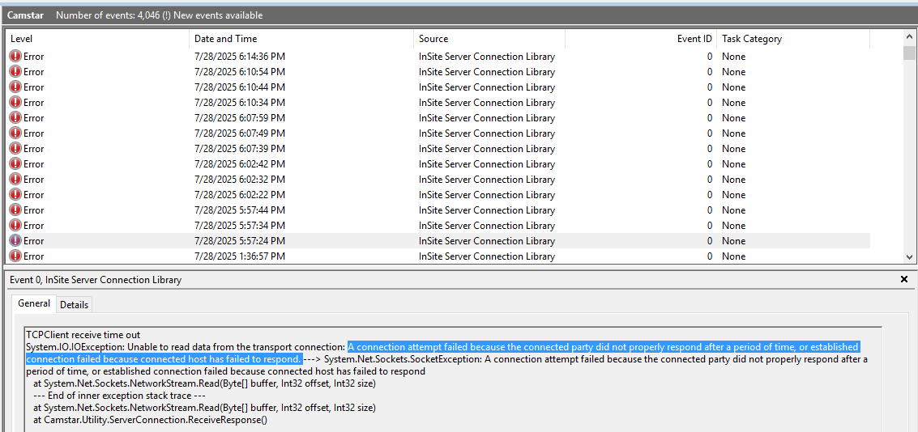Click Source cell of the 1:36:57 PM event
Image resolution: width=918 pixels, height=432 pixels.
pos(486,256)
